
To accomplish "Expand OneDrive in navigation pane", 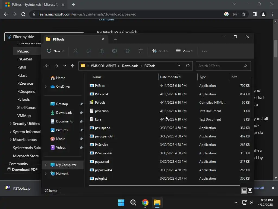I will click(46, 87).
